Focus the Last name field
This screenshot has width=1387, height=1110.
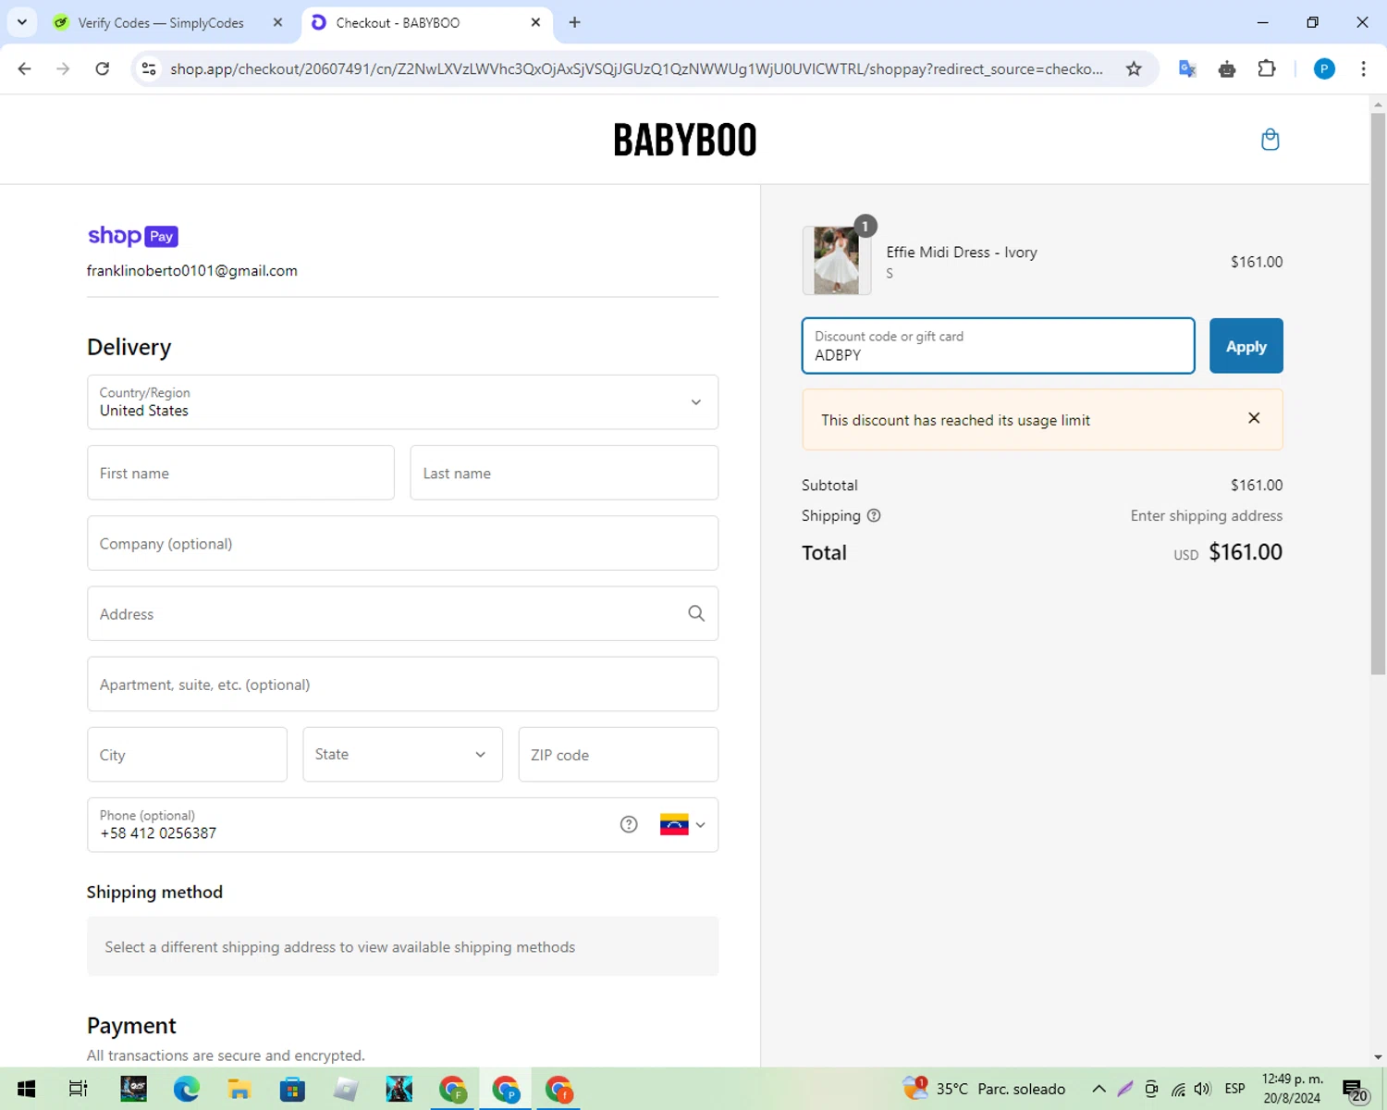564,473
